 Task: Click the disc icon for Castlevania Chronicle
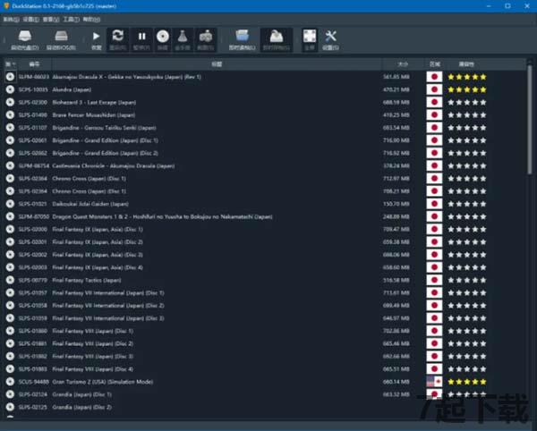point(10,166)
